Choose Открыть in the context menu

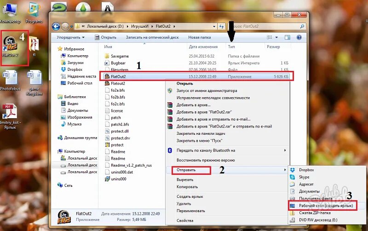coord(185,84)
